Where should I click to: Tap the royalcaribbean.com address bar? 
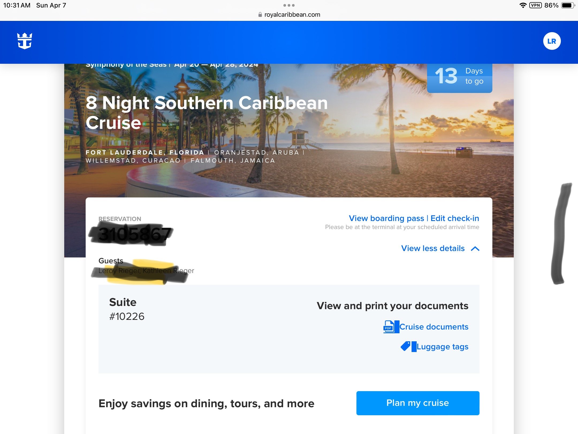click(289, 14)
